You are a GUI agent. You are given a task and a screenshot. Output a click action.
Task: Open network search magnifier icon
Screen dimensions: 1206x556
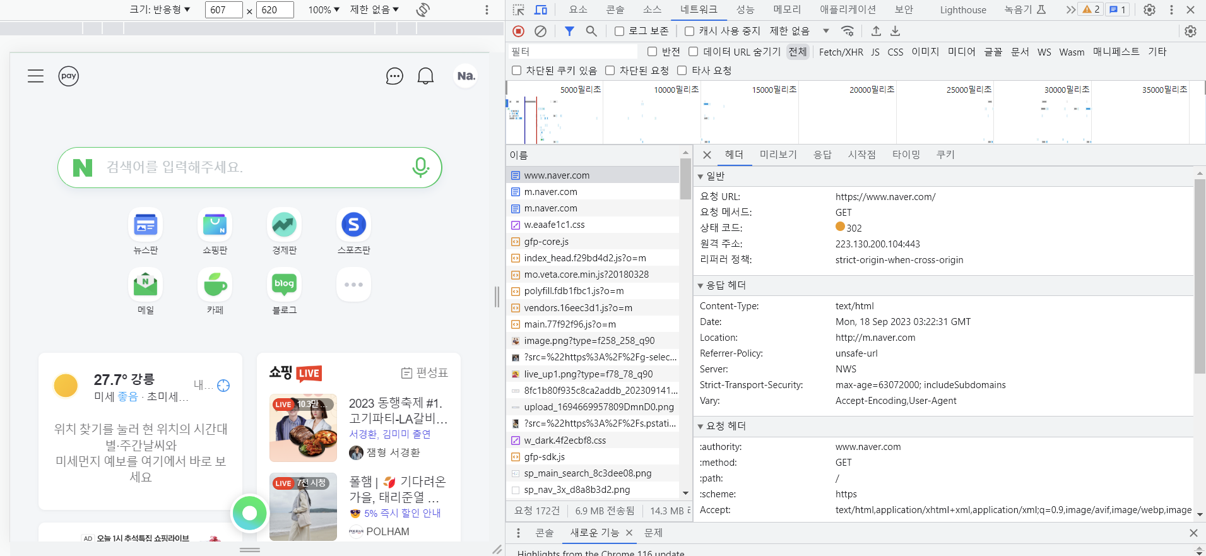click(591, 31)
